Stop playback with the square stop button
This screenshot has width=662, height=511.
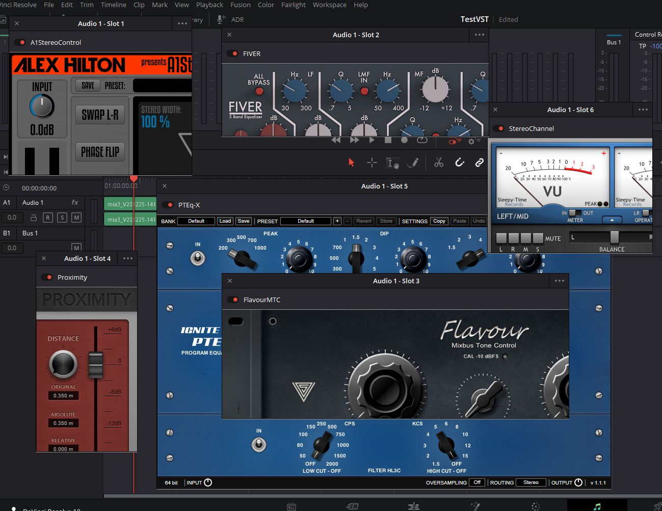[x=388, y=140]
